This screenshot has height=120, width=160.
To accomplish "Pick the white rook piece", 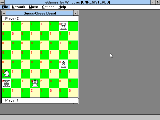I will (6, 83).
